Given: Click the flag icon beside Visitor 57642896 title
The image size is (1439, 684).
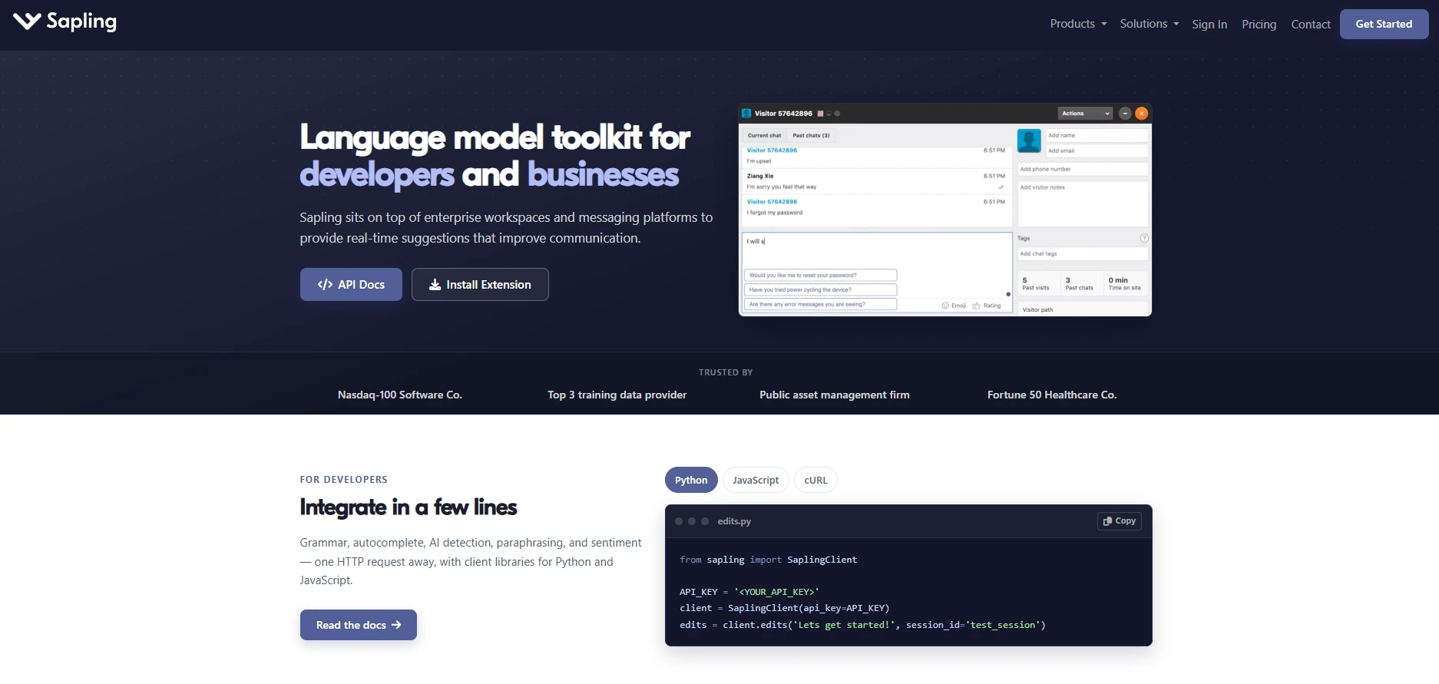Looking at the screenshot, I should click(820, 114).
